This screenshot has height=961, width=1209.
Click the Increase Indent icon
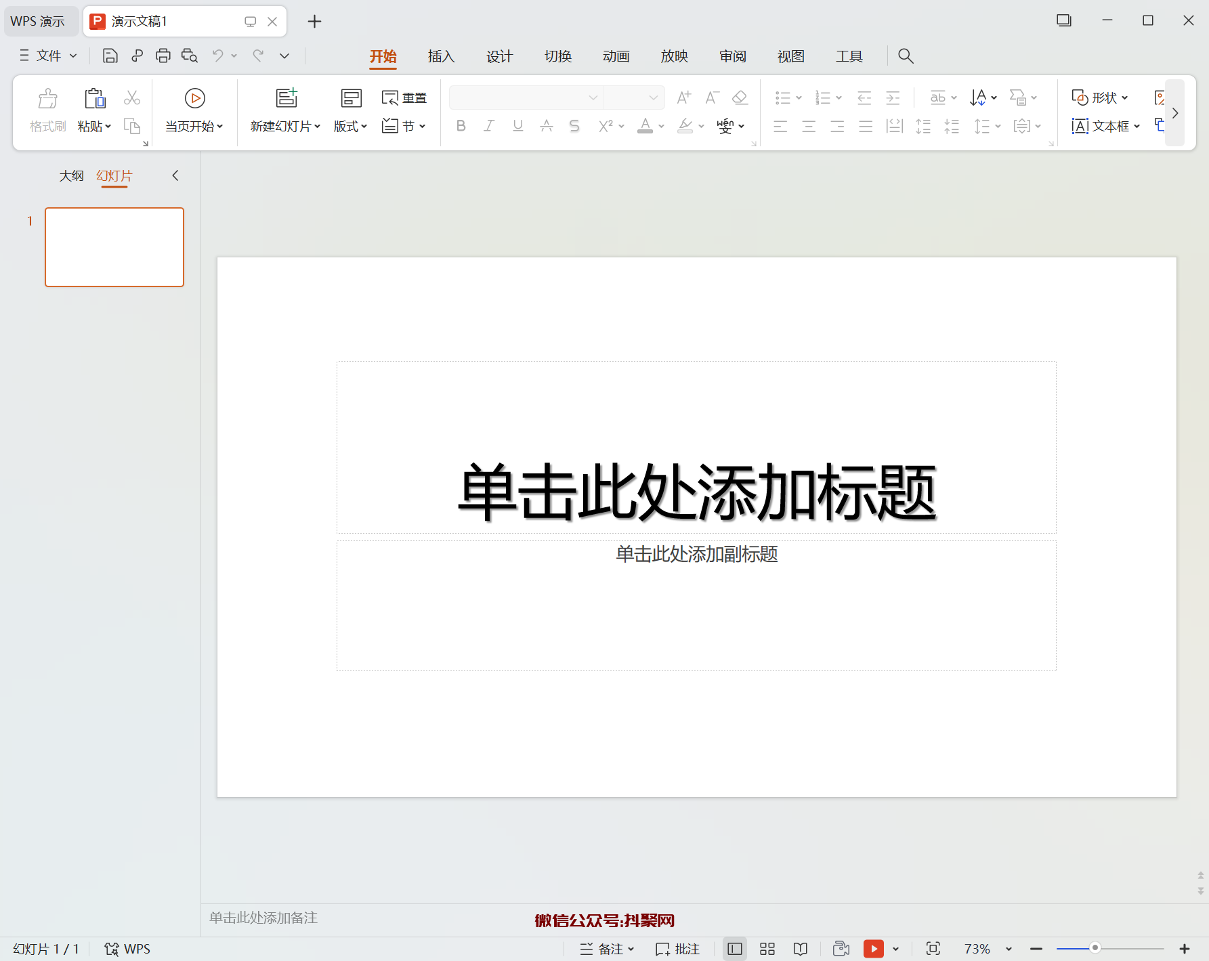[893, 98]
